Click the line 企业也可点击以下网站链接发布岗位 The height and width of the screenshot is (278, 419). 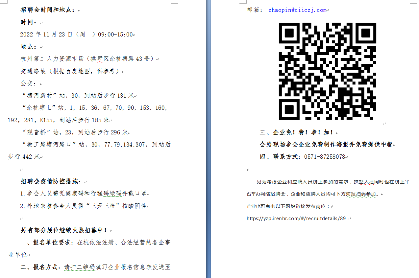point(288,206)
